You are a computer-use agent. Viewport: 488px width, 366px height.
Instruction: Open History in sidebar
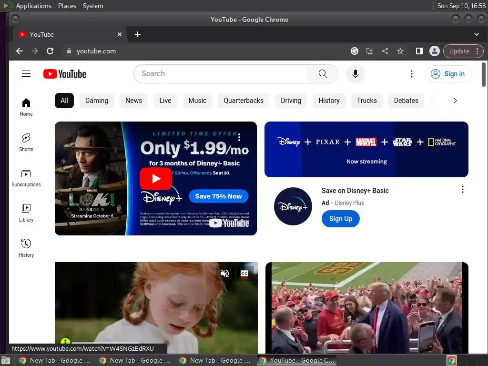coord(26,248)
